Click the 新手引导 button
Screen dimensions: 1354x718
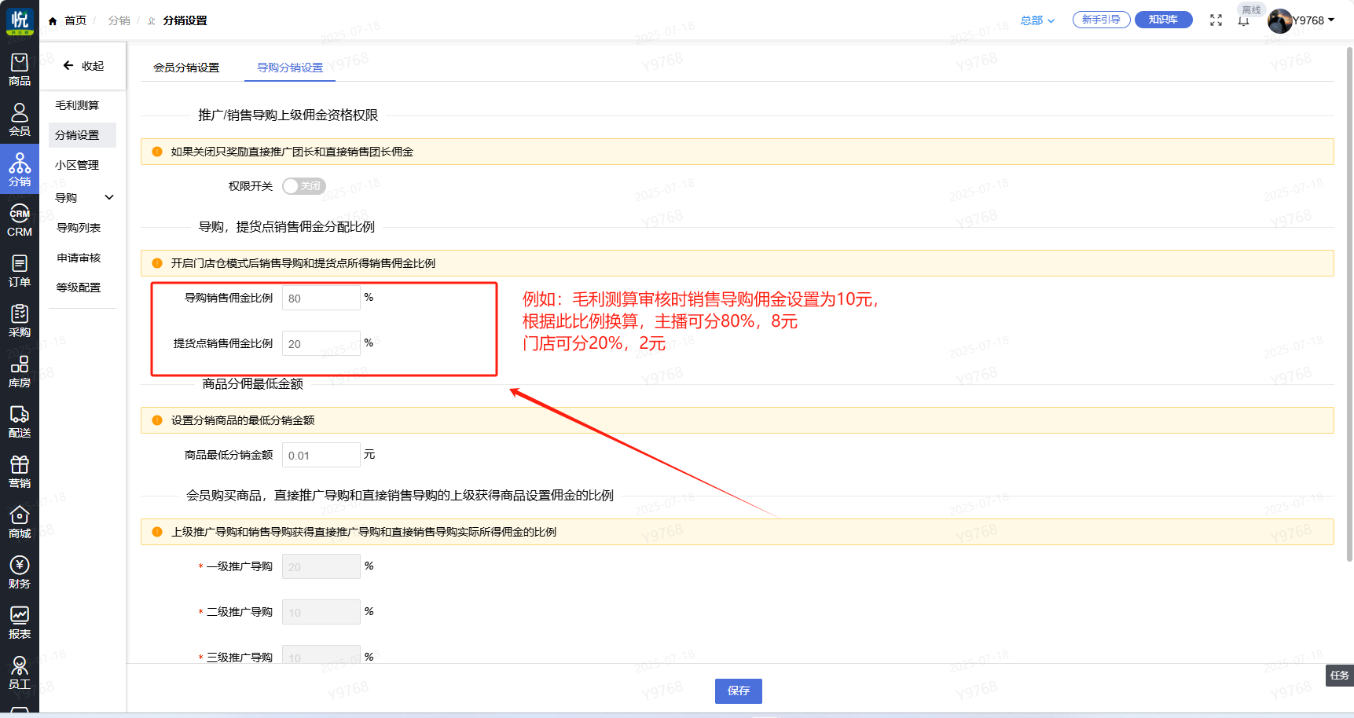point(1101,20)
